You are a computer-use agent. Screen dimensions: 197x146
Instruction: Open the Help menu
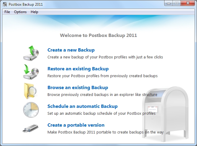pos(34,12)
